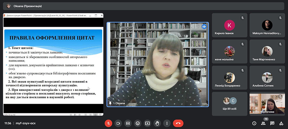Click the pin icon on Oksana's video
The width and height of the screenshot is (288, 129).
[x=110, y=103]
